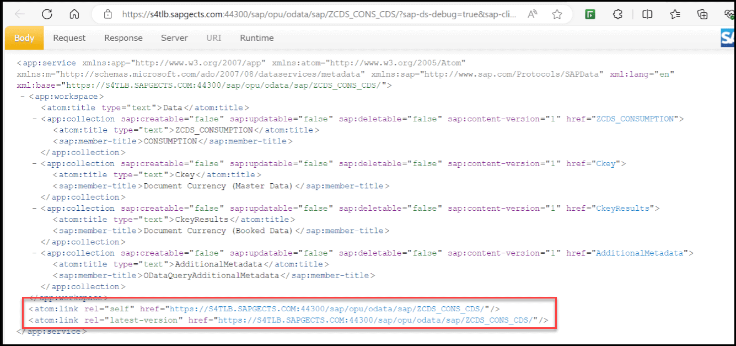Screen dimensions: 736x346
Task: Open the browser Extensions menu
Action: tap(619, 15)
